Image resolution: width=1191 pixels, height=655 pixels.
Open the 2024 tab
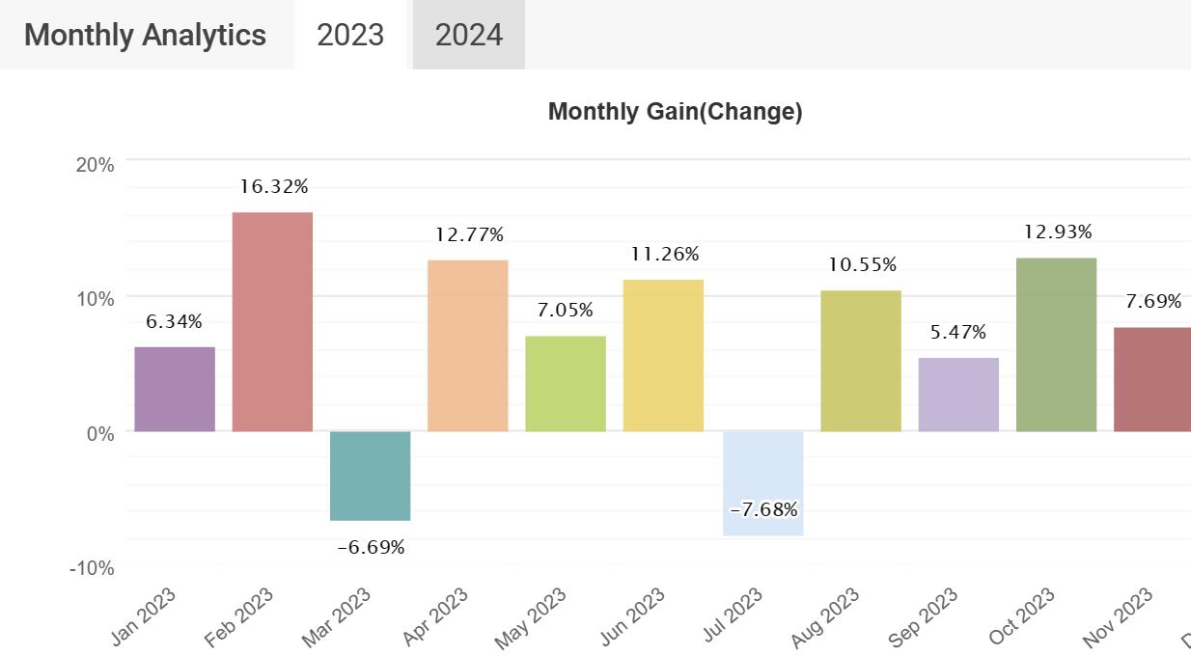(x=468, y=35)
